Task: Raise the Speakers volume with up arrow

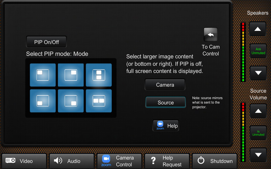Action: (x=257, y=29)
